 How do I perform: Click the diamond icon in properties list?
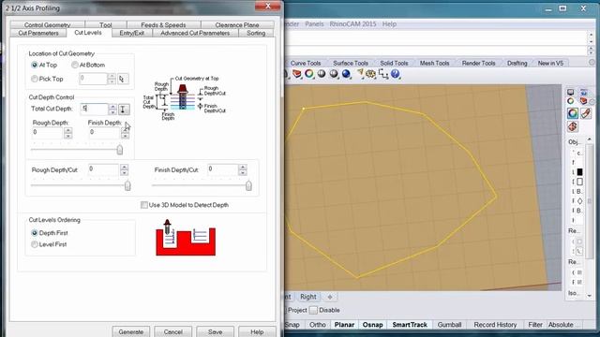pyautogui.click(x=579, y=200)
